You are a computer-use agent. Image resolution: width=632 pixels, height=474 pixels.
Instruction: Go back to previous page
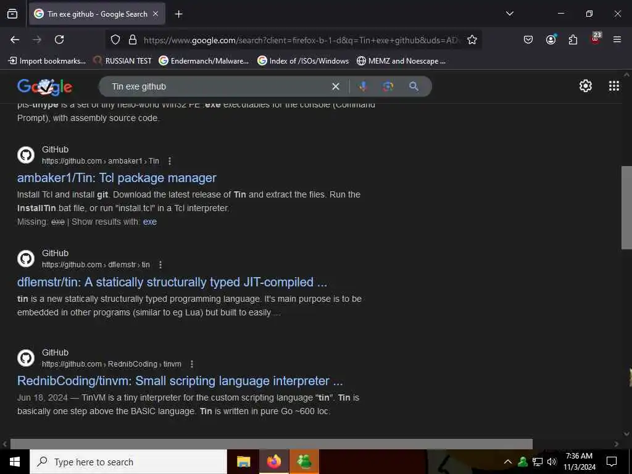click(15, 39)
